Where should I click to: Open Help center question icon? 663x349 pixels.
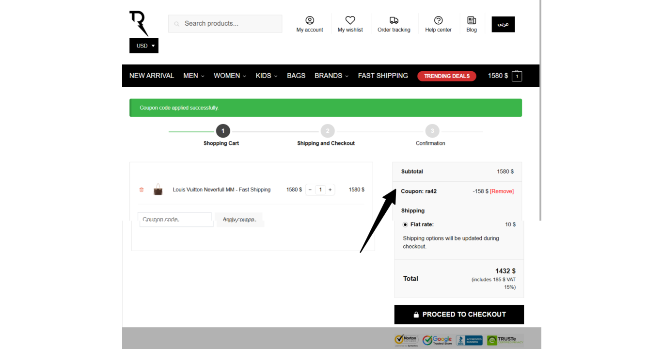438,20
